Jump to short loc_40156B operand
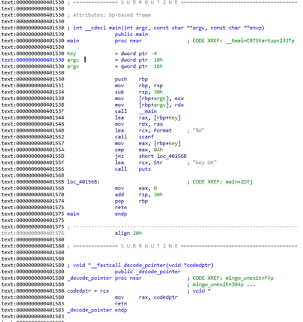303x322 pixels. tap(162, 156)
